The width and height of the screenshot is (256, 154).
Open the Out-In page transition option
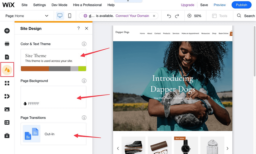53,134
